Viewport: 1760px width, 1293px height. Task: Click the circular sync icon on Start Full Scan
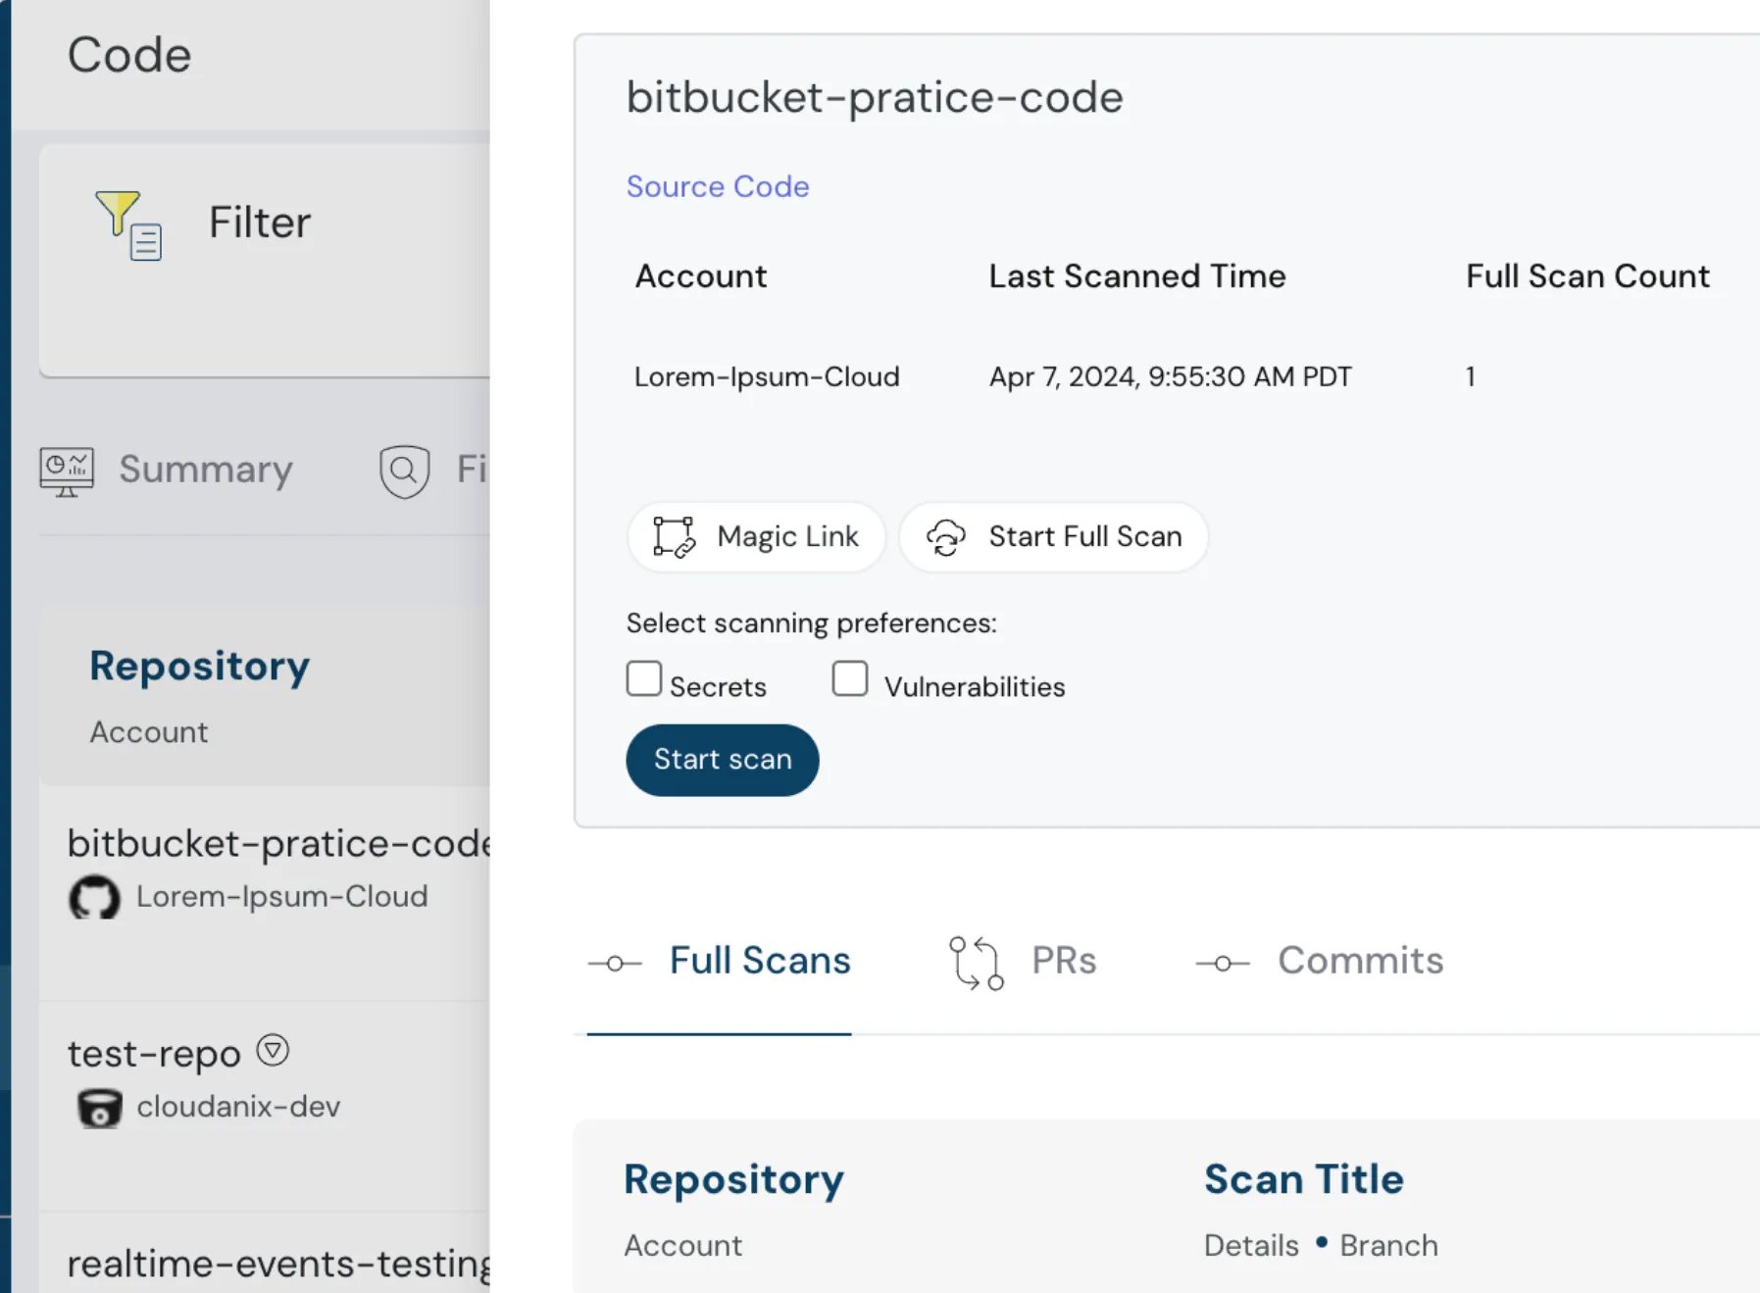947,537
